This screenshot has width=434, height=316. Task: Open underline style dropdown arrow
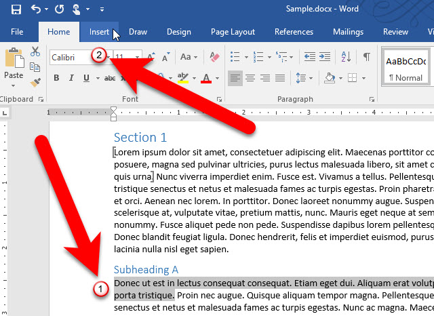click(98, 78)
